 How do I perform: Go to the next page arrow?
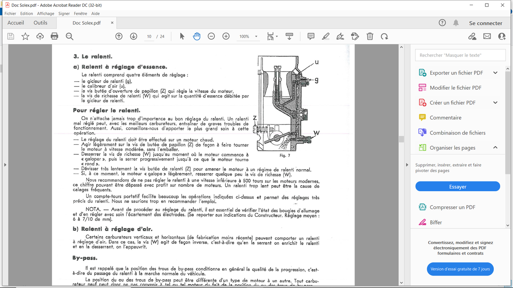[x=133, y=36]
